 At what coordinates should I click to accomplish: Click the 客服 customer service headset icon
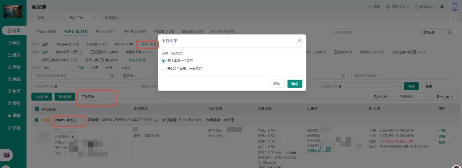[x=371, y=7]
